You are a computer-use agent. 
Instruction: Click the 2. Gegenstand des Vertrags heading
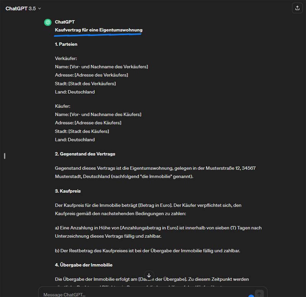tap(85, 154)
